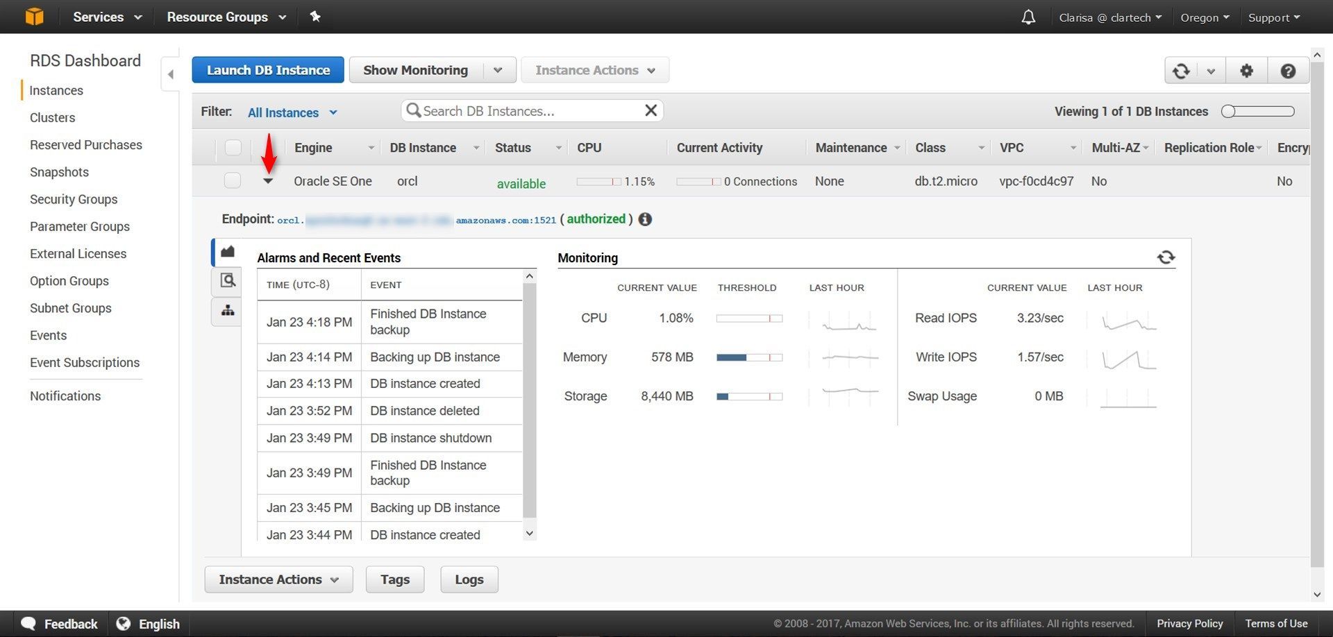Image resolution: width=1333 pixels, height=637 pixels.
Task: Click the Search DB Instances field
Action: click(532, 111)
